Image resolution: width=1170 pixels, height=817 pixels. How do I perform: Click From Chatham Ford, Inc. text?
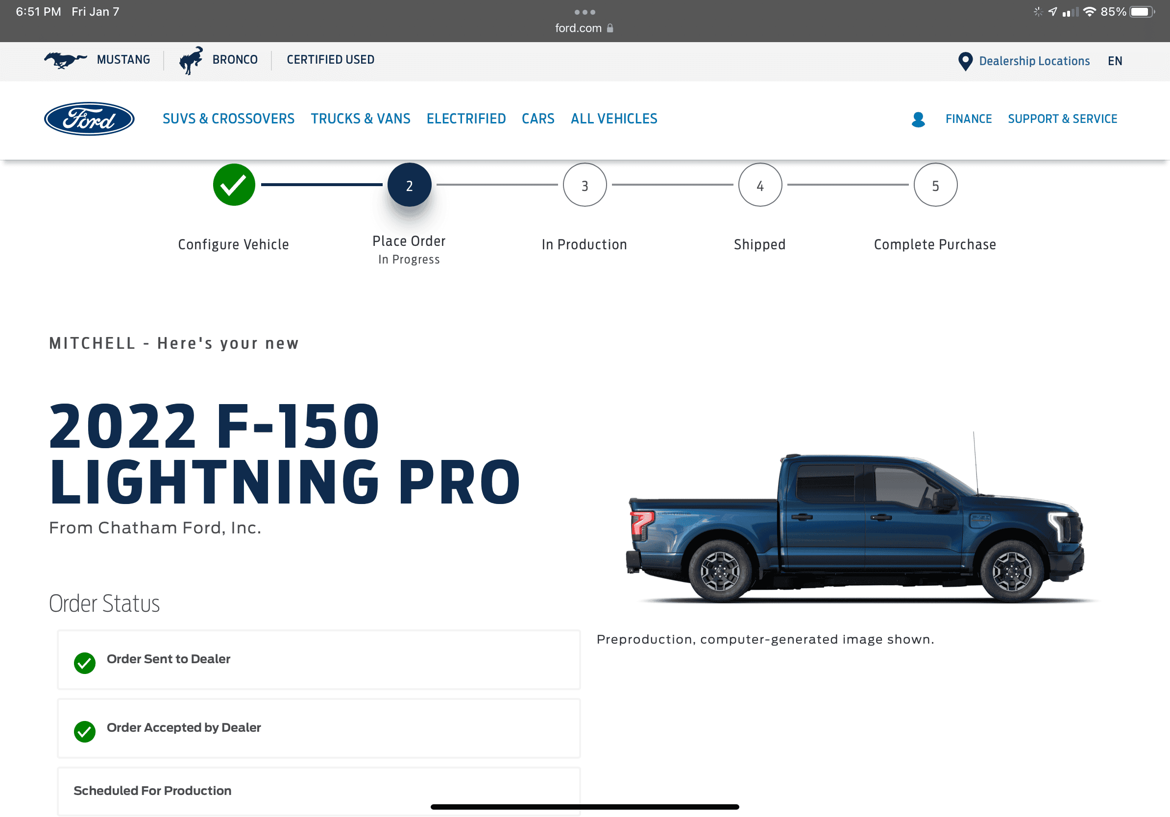(x=155, y=528)
